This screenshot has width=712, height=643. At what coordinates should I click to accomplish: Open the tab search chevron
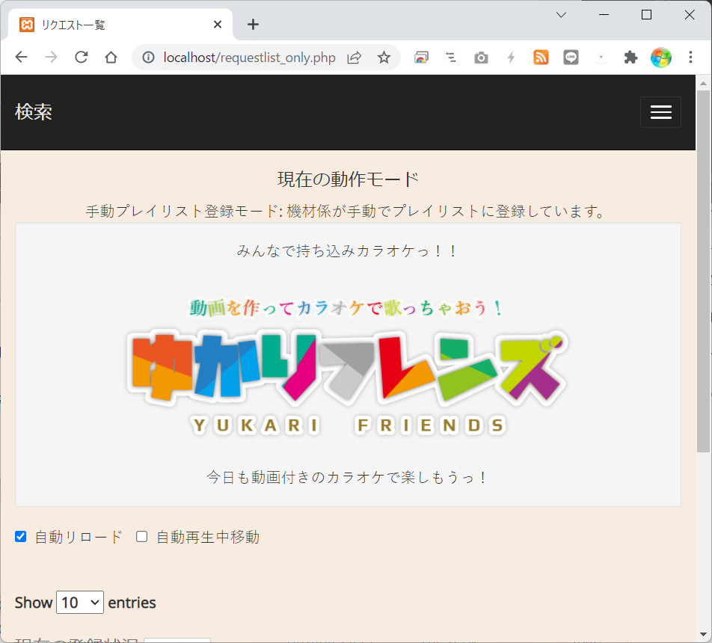pos(561,15)
